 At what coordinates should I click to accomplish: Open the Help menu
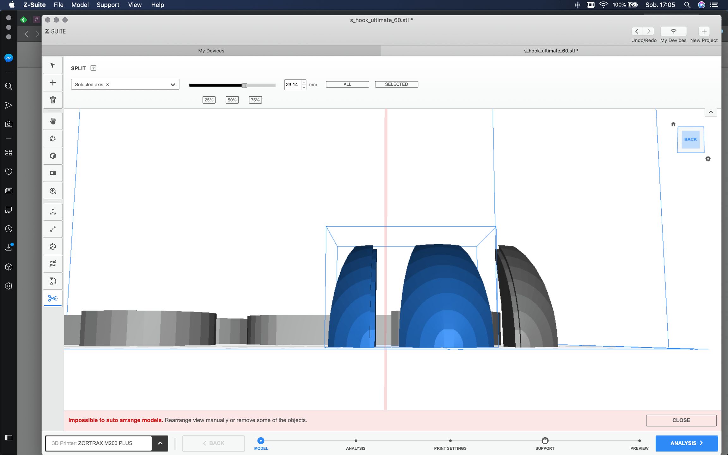click(157, 5)
